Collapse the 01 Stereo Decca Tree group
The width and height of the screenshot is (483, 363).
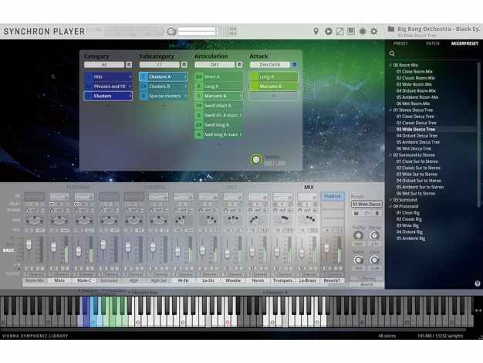click(390, 110)
